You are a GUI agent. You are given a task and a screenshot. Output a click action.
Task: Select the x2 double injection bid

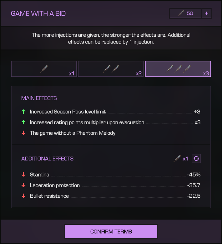coord(111,69)
